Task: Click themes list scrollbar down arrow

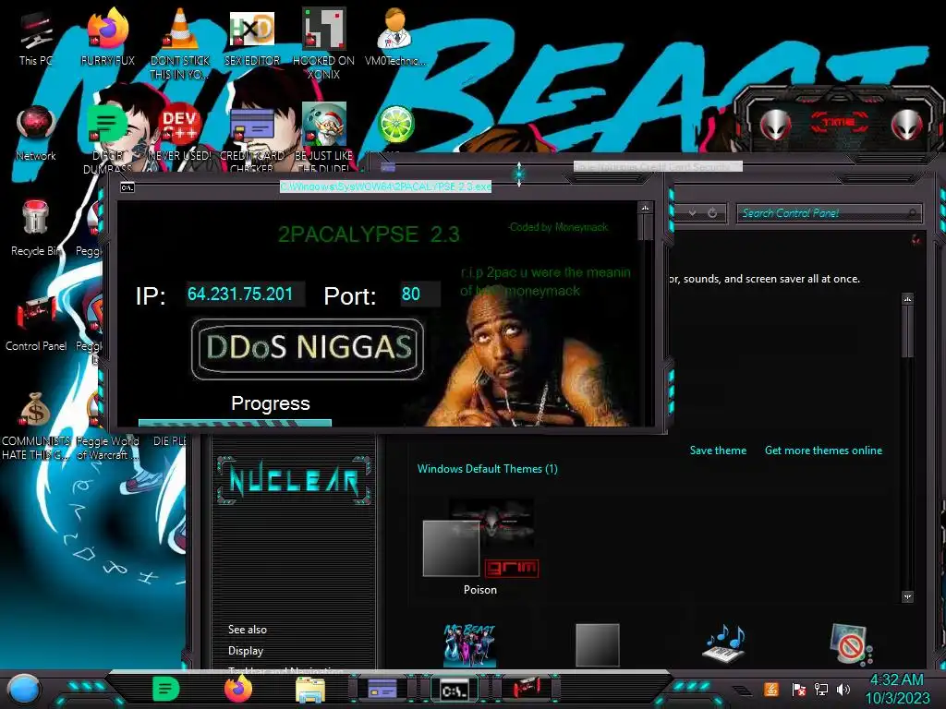Action: click(x=907, y=596)
